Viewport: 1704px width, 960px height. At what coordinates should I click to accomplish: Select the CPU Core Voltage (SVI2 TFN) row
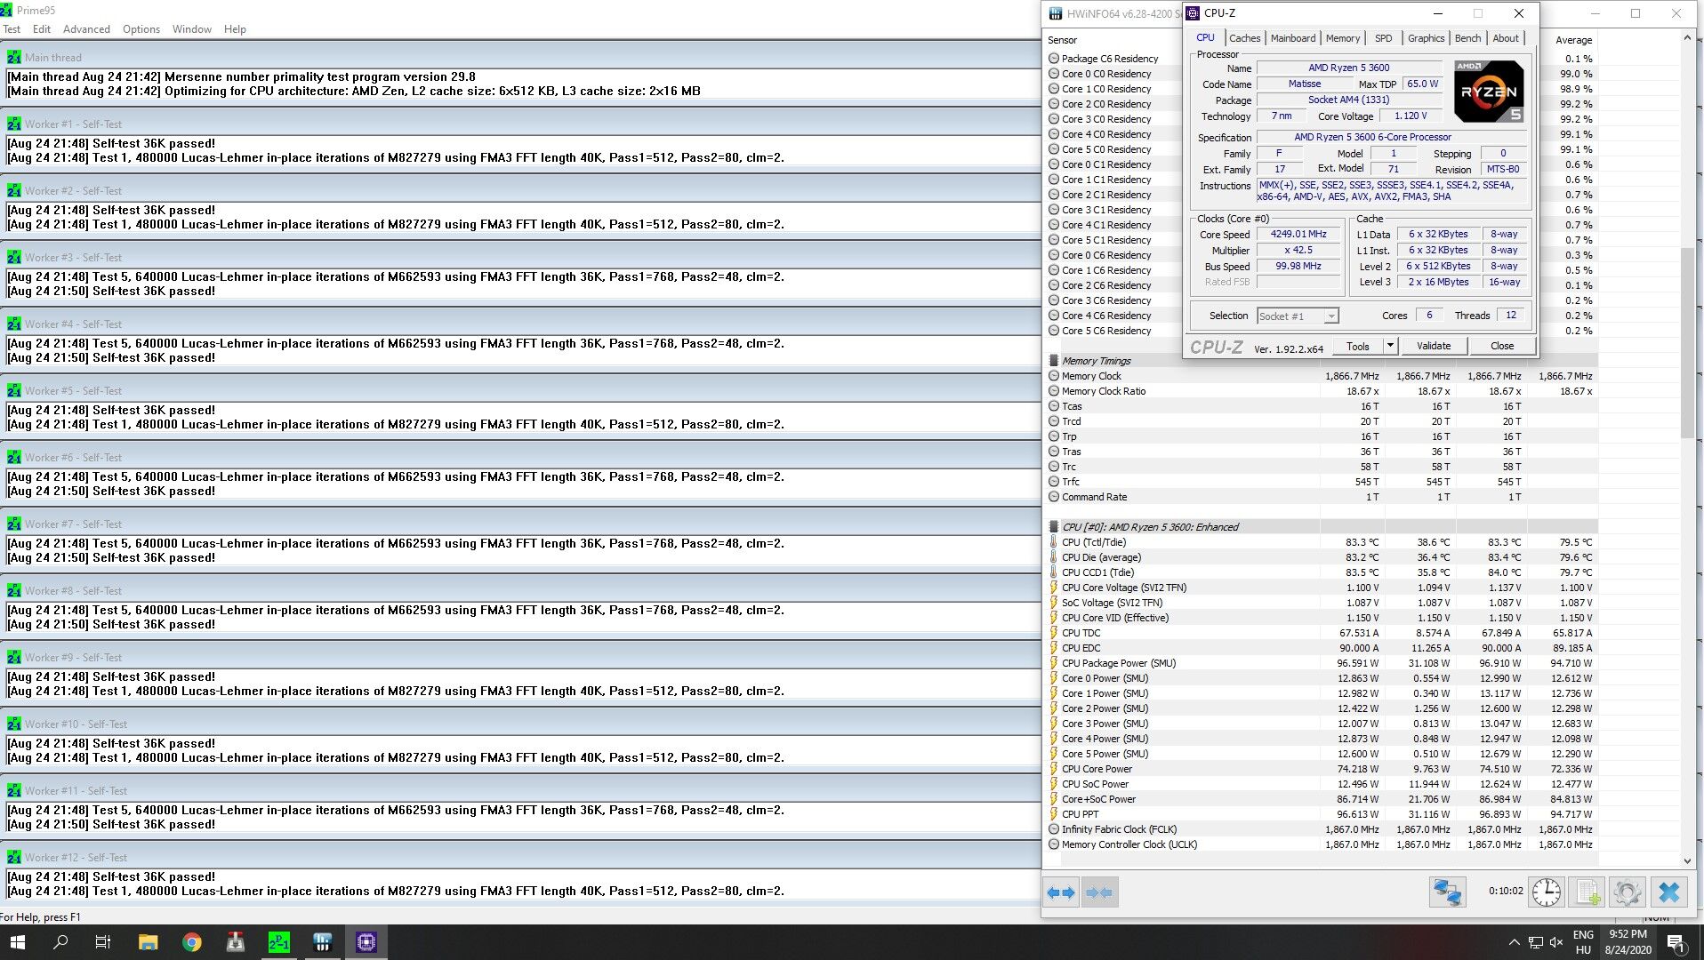1321,588
